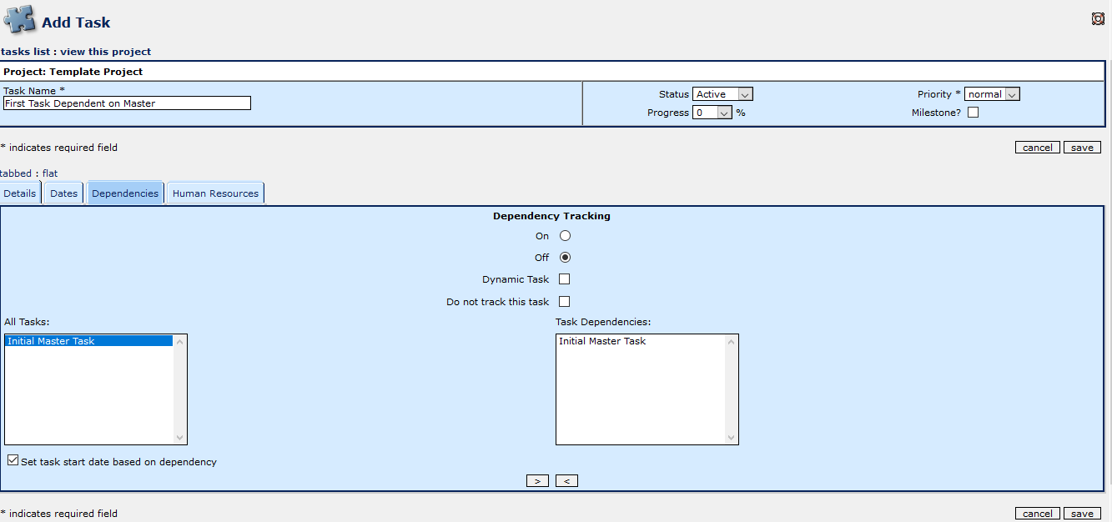Enable the Dynamic Task checkbox
This screenshot has width=1112, height=522.
[x=565, y=279]
